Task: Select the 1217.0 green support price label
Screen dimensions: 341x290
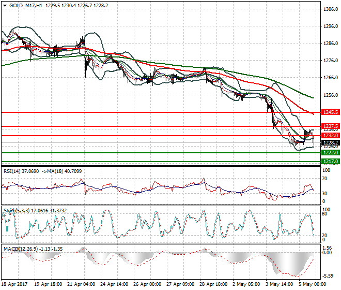Action: pos(330,162)
